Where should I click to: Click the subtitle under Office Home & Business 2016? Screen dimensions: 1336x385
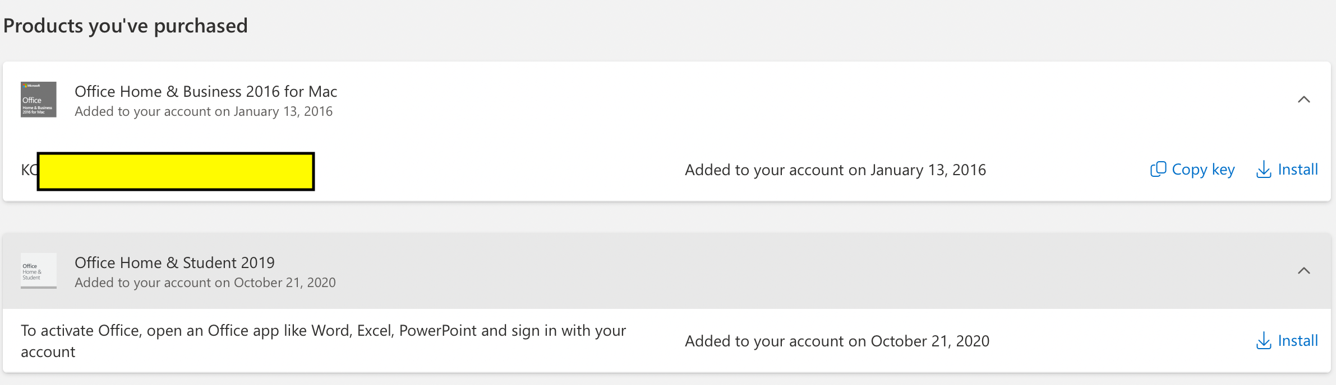pos(204,111)
